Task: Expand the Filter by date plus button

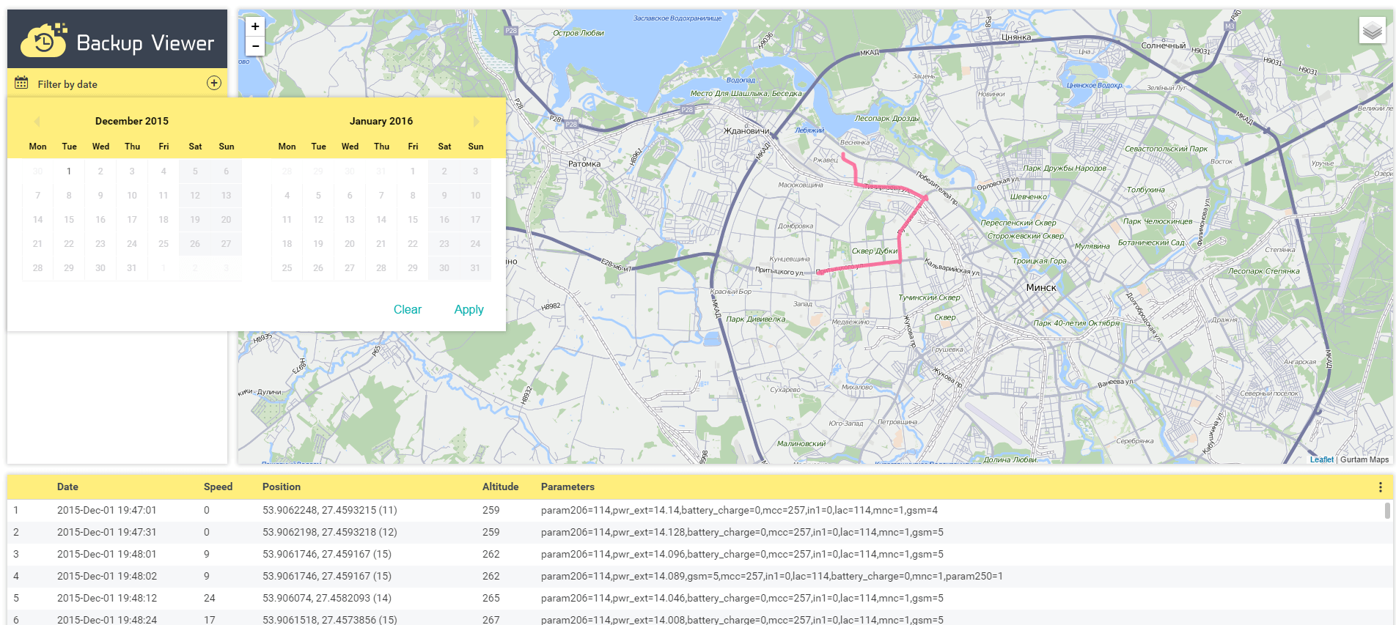Action: 214,84
